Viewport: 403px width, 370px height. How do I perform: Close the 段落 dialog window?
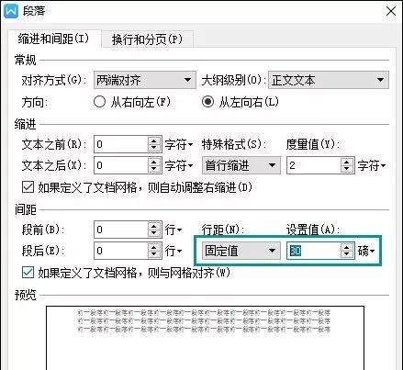pyautogui.click(x=391, y=11)
